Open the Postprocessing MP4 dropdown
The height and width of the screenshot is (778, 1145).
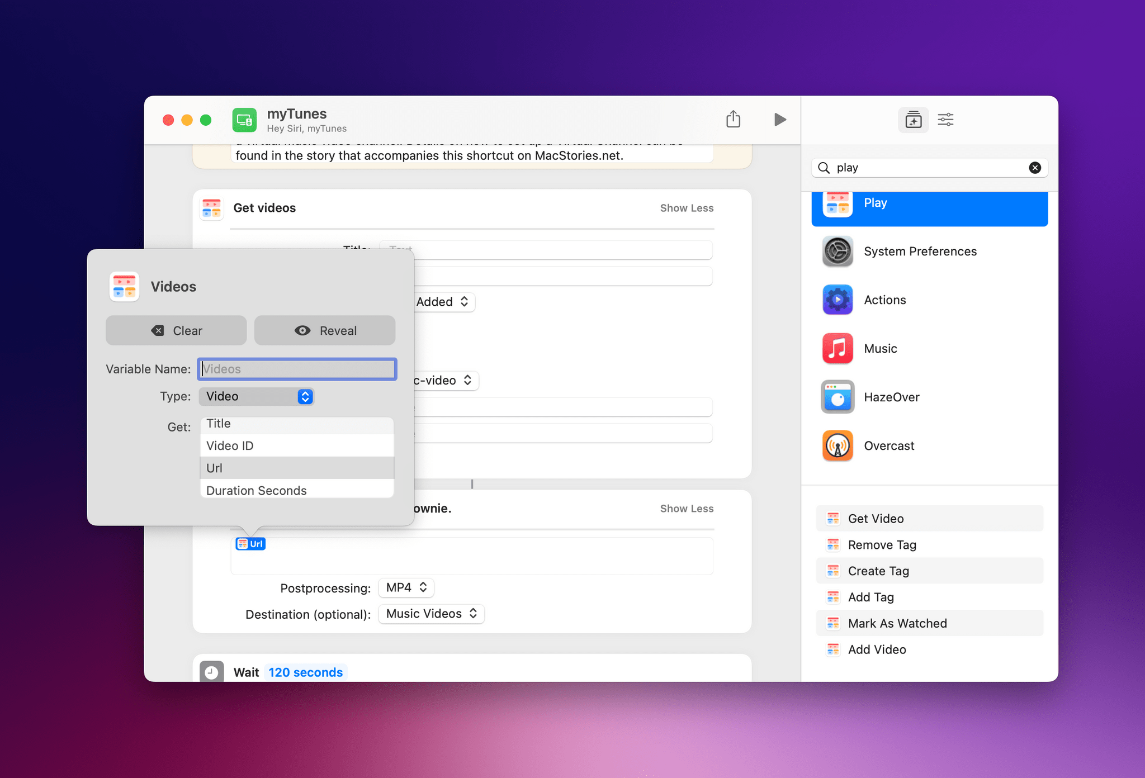tap(406, 588)
